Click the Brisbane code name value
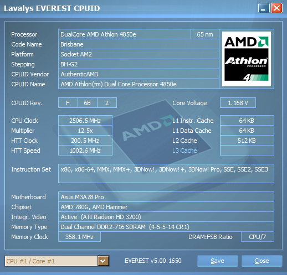Image resolution: width=287 pixels, height=275 pixels. (x=139, y=44)
